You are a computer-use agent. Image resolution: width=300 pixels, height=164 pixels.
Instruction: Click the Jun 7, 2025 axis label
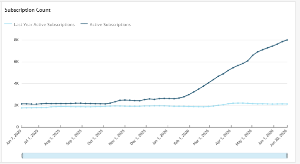tap(14, 137)
